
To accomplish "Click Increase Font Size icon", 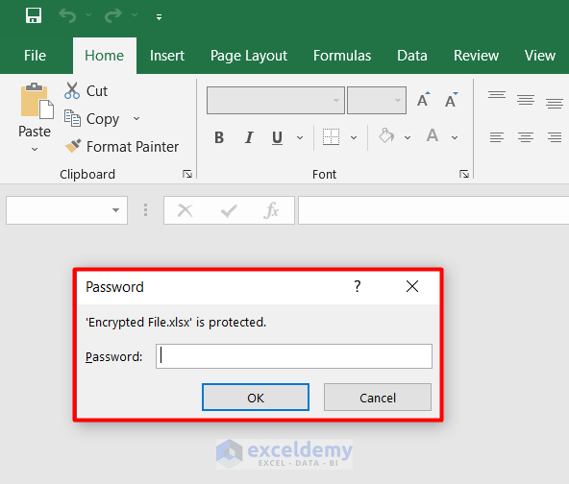I will (x=423, y=100).
